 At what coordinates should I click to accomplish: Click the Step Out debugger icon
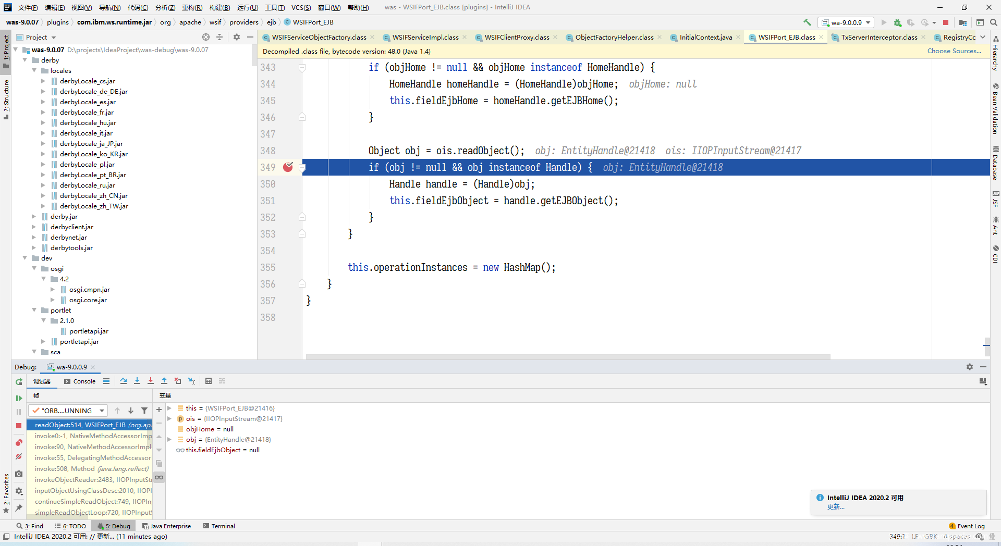pyautogui.click(x=164, y=381)
